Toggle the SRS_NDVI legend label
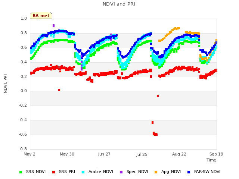This screenshot has height=179, width=239. point(36,172)
